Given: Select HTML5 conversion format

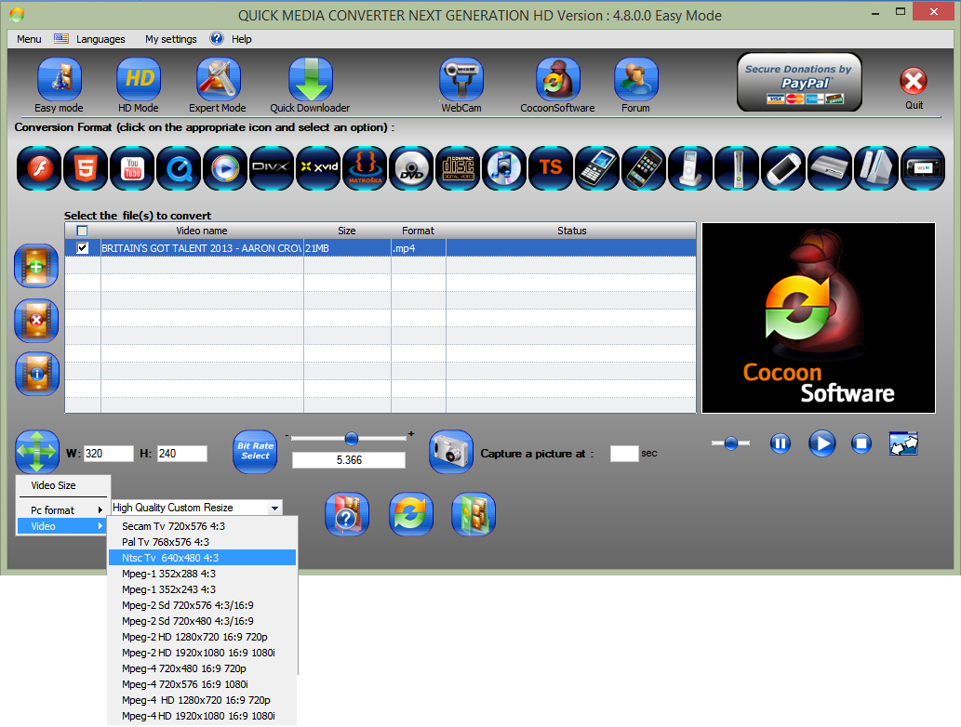Looking at the screenshot, I should pyautogui.click(x=86, y=168).
